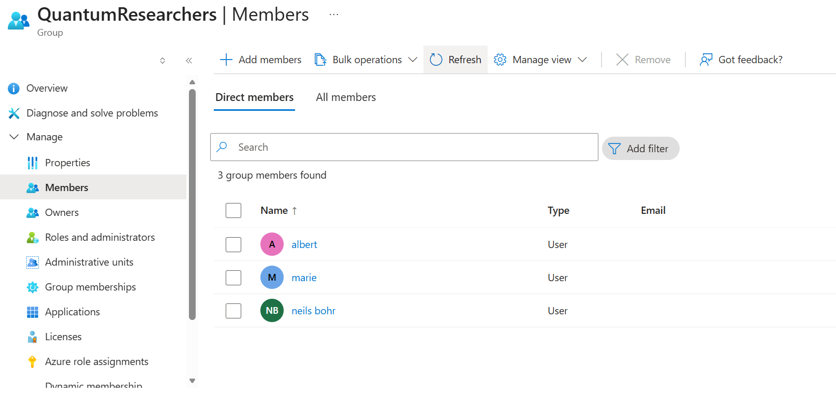This screenshot has width=836, height=393.
Task: Check the box next to albert
Action: [233, 244]
